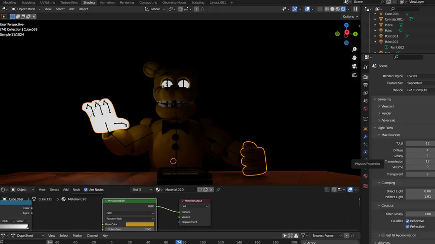This screenshot has height=244, width=435.
Task: Toggle camera view icon in viewport
Action: coord(354,67)
